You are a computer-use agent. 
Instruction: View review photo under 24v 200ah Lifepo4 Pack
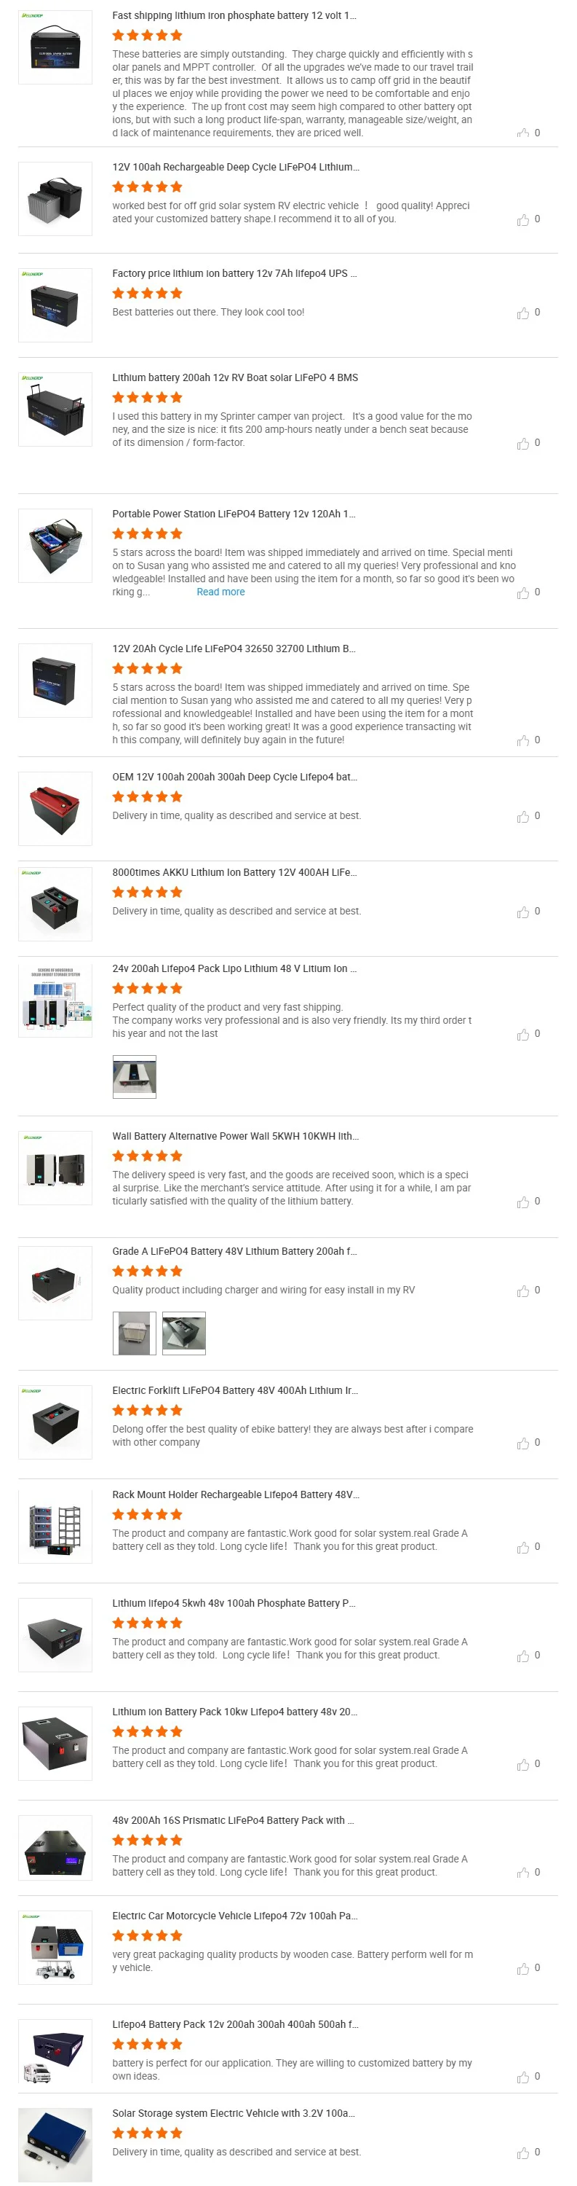(135, 1077)
